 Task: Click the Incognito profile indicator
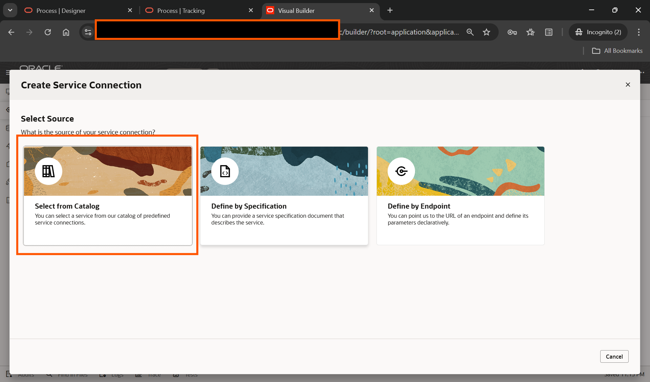click(598, 32)
